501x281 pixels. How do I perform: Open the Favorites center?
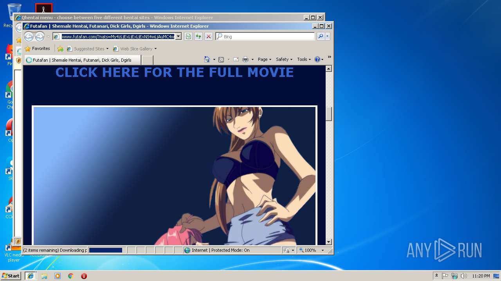pos(37,49)
